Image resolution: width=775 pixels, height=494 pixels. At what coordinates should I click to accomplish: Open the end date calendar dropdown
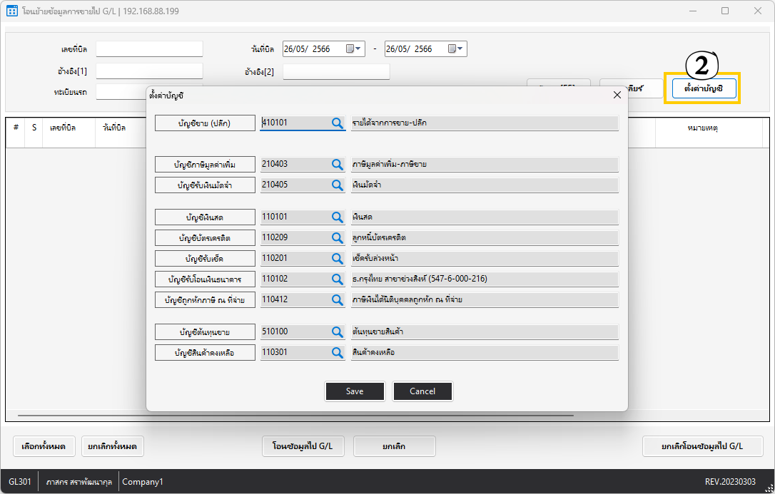456,49
